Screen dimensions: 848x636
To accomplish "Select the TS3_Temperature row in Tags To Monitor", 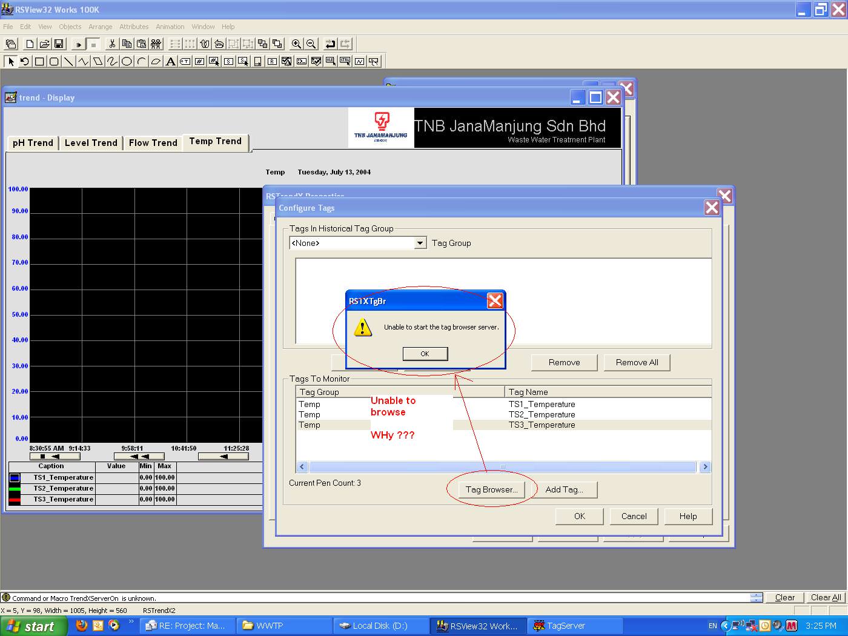I will coord(503,425).
